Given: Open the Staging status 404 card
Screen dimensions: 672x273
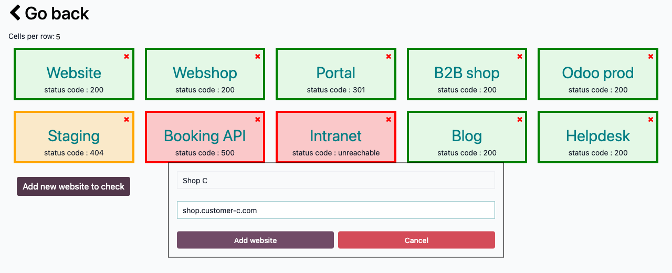Looking at the screenshot, I should point(74,137).
